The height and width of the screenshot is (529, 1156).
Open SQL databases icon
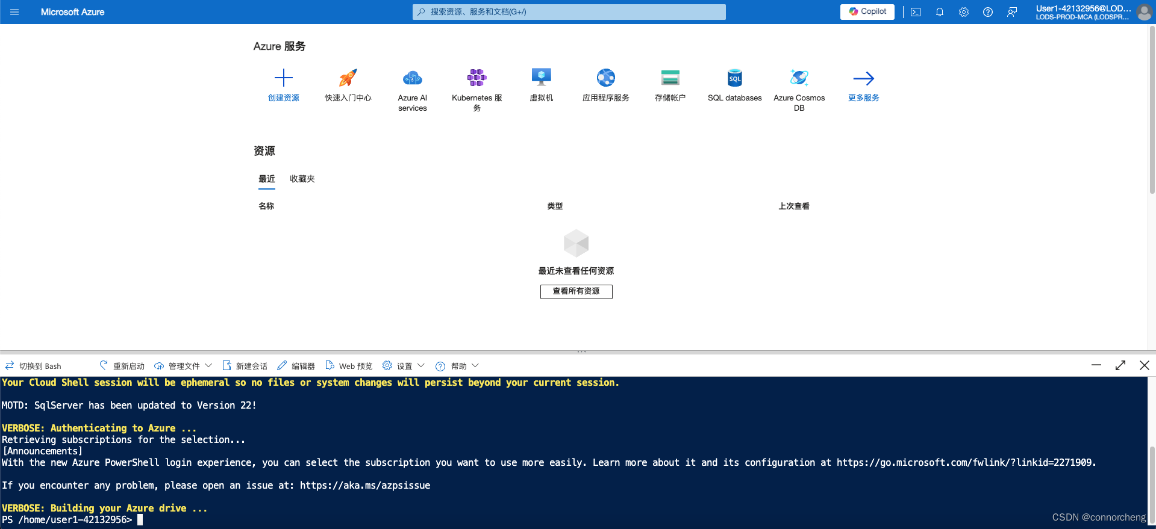coord(735,78)
